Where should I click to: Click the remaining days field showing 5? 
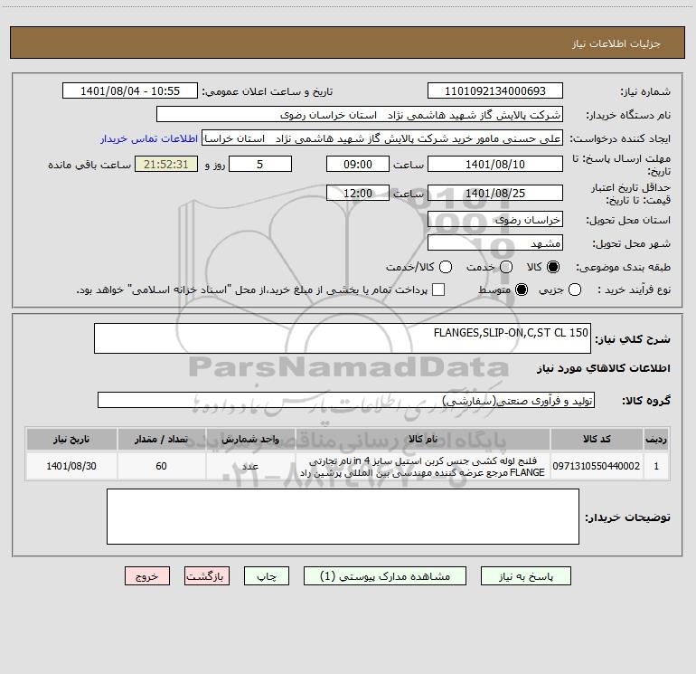coord(260,164)
